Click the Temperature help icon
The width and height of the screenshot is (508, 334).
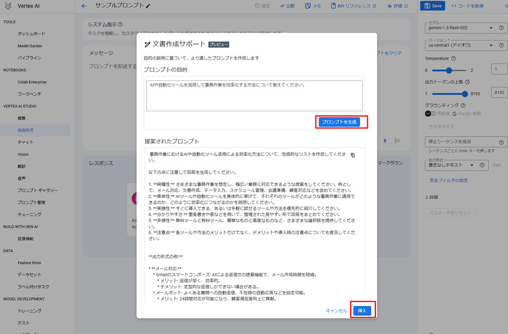click(454, 58)
